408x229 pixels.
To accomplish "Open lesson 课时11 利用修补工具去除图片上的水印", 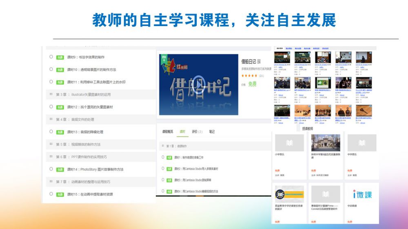I will click(96, 82).
